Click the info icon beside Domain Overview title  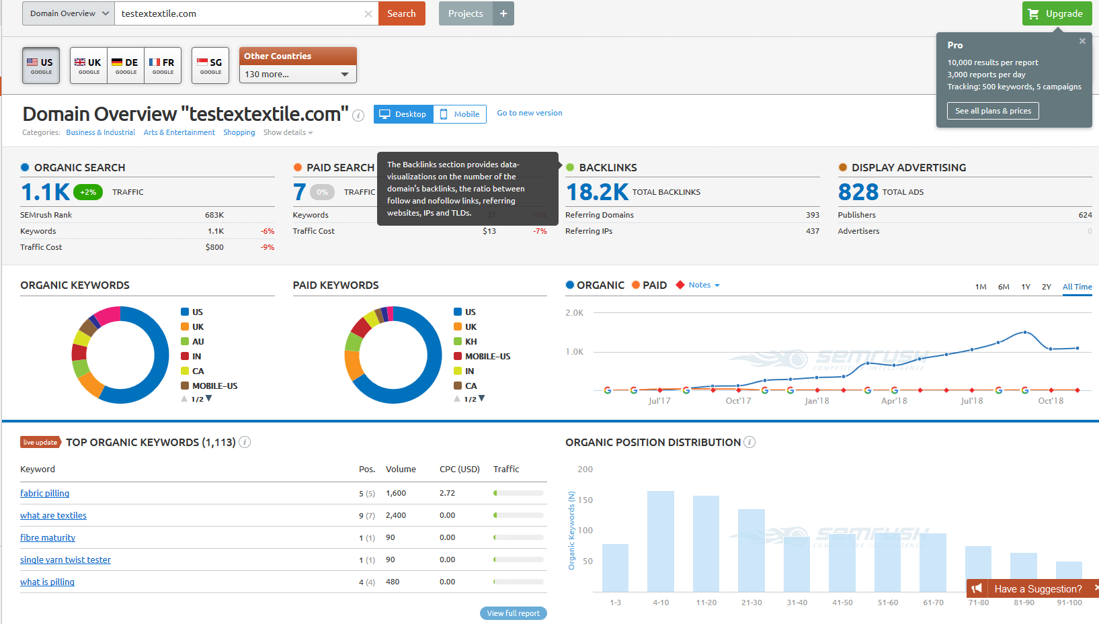pyautogui.click(x=359, y=116)
